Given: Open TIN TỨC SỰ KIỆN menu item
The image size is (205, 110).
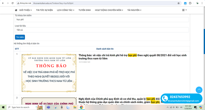Looking at the screenshot, I should point(44,10).
